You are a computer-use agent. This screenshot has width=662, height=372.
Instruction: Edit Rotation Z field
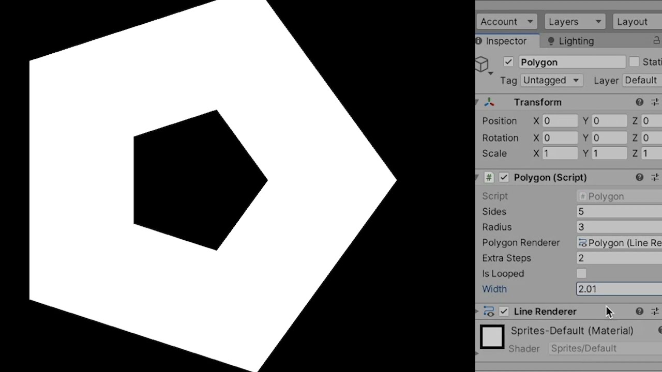[x=652, y=138]
